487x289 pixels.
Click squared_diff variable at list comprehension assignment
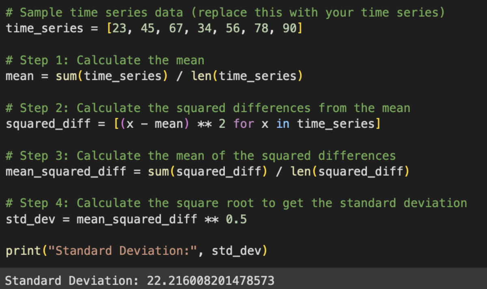point(48,123)
